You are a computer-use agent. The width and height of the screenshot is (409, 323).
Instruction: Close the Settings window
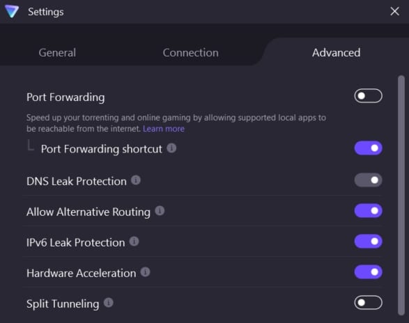point(394,11)
